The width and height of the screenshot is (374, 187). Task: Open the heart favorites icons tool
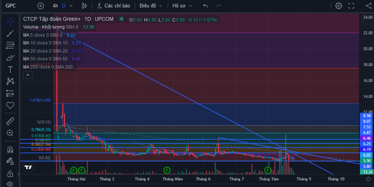click(x=10, y=105)
